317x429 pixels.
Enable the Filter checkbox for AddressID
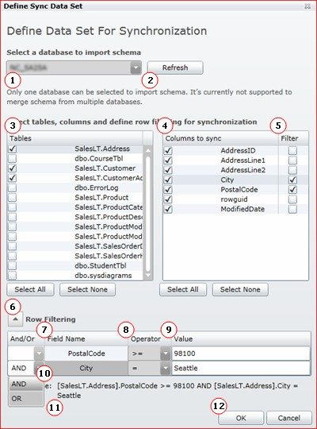pos(292,150)
